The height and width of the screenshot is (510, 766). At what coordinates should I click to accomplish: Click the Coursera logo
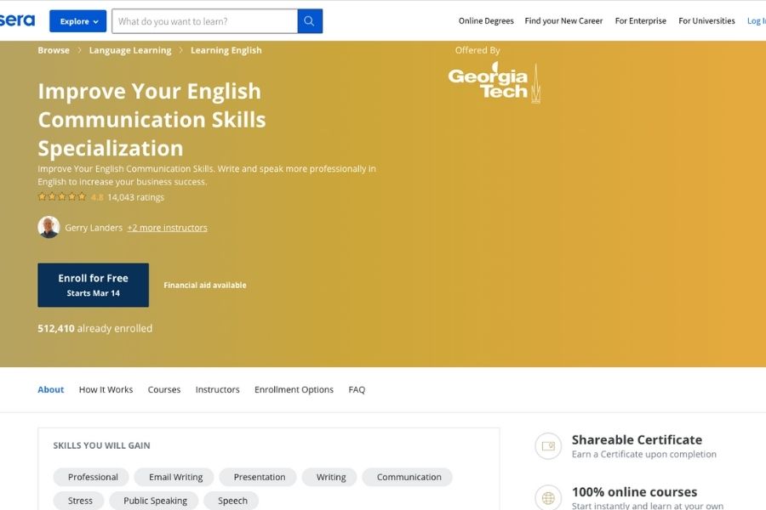[18, 20]
